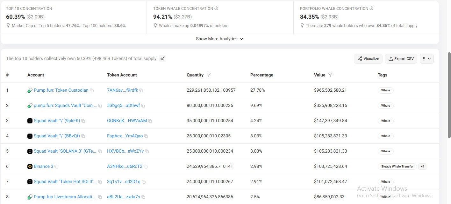Click info icon next to Portfolio Whale Concentration
Viewport: 451px width, 204px height.
(x=371, y=9)
